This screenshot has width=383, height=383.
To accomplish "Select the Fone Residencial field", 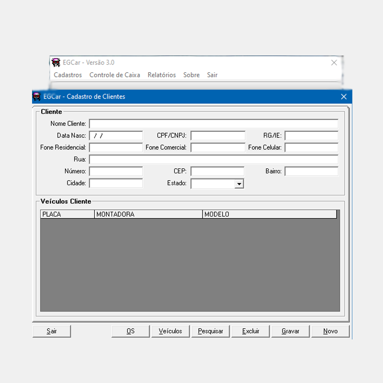I will (116, 147).
